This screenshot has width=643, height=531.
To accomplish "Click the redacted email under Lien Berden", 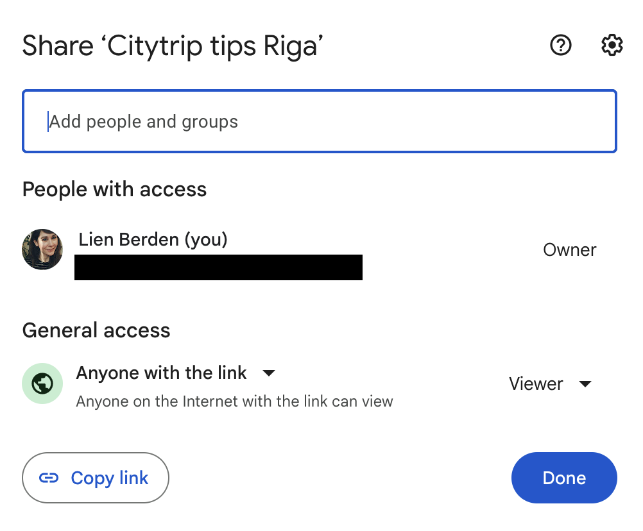I will tap(218, 267).
